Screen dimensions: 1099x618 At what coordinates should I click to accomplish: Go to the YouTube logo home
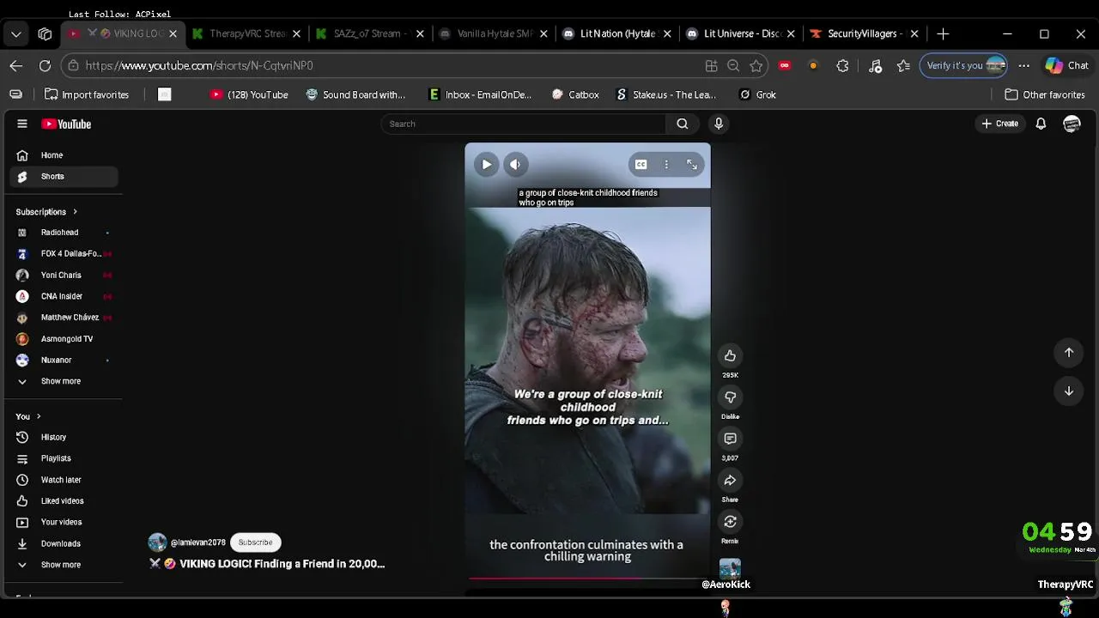click(x=66, y=124)
